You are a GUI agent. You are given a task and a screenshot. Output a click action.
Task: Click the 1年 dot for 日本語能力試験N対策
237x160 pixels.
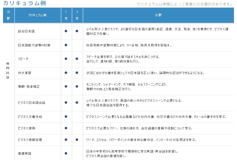[66, 45]
